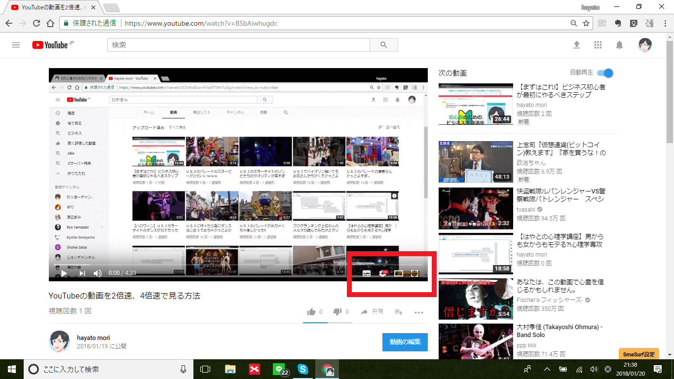Skip to next video in player
Image resolution: width=674 pixels, height=379 pixels.
[x=82, y=273]
